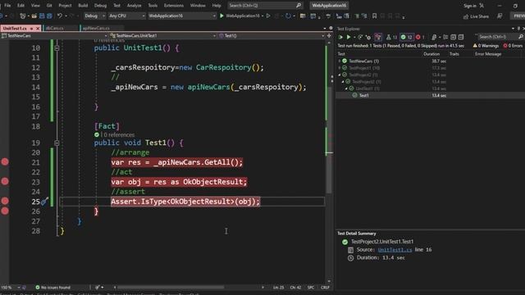
Task: Remove the breakpoint on line 25
Action: [5, 201]
